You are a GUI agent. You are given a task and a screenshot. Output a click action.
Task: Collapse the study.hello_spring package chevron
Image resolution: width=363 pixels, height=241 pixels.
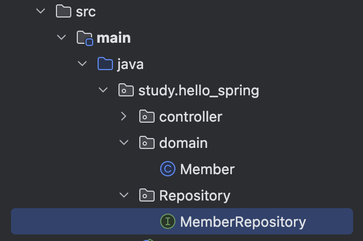[103, 90]
